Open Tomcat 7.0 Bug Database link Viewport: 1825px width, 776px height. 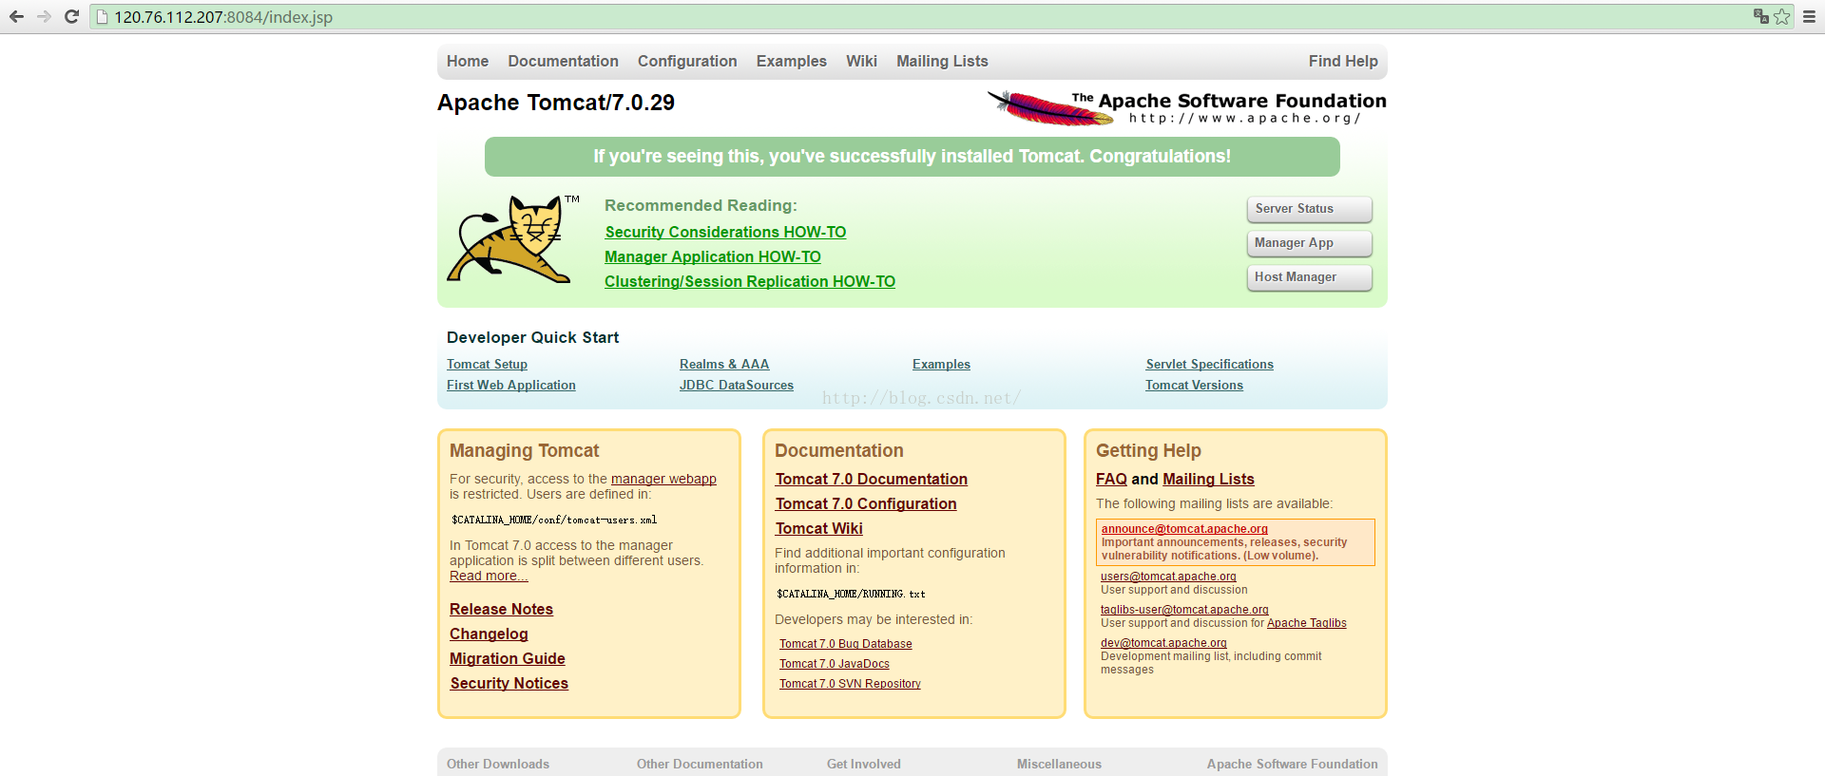(x=846, y=644)
